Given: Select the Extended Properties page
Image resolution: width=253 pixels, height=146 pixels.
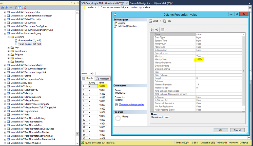Looking at the screenshot, I should tap(127, 26).
